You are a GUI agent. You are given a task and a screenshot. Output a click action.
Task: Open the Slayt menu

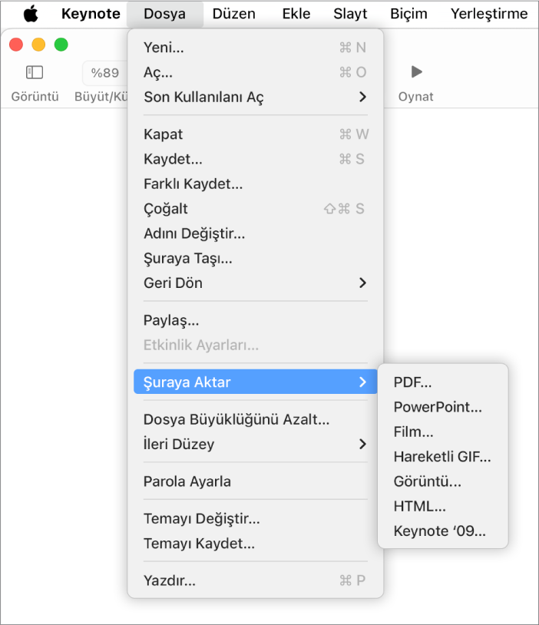[x=350, y=14]
